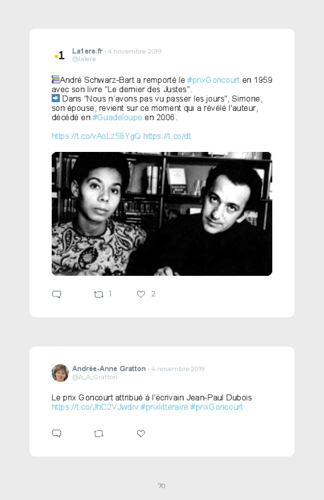This screenshot has height=500, width=324.
Task: Open Andrée-Anne Gratton's profile picture
Action: [x=60, y=373]
